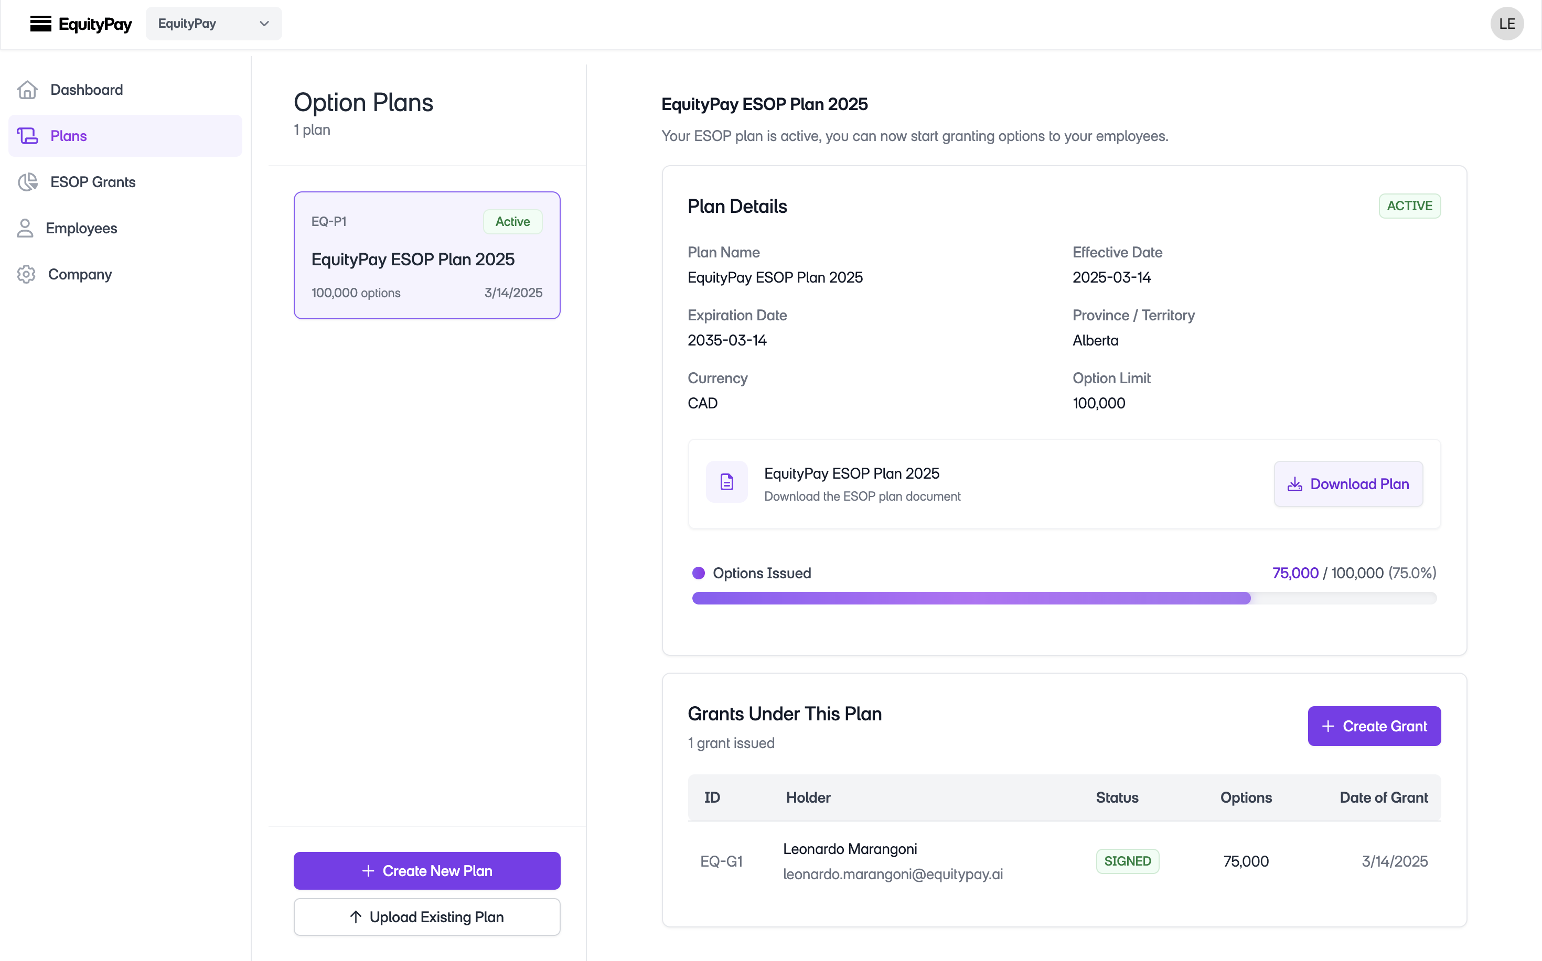Open Company settings via the gear icon
Screen dimensions: 1542x961
pos(26,274)
